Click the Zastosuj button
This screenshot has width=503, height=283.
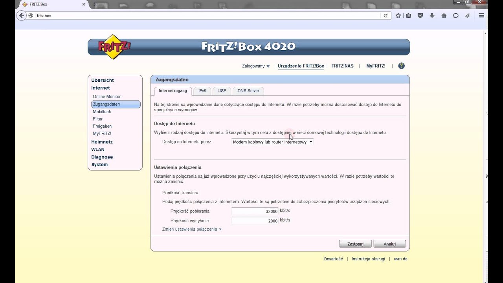pos(355,244)
